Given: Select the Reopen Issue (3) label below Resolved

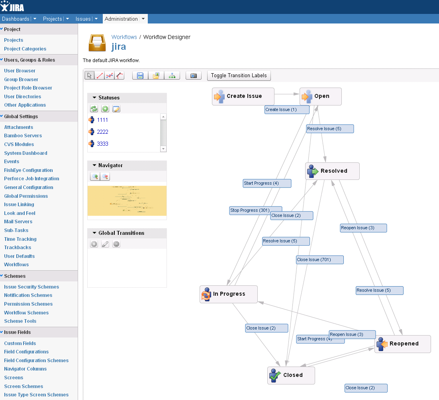Looking at the screenshot, I should pos(363,228).
